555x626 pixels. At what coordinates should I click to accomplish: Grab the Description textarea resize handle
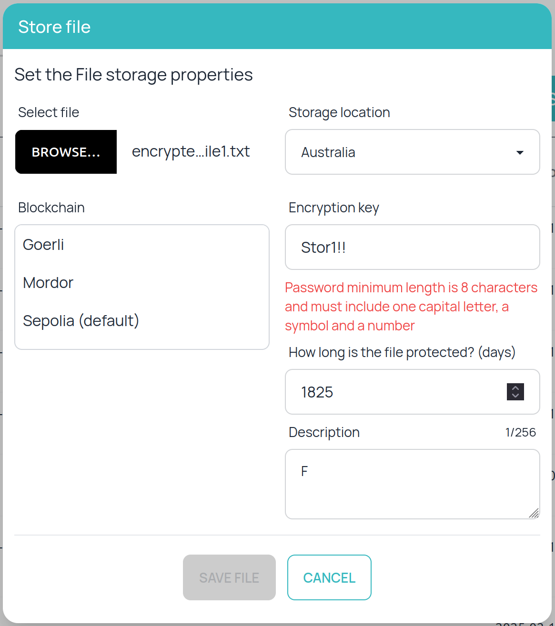pos(534,513)
